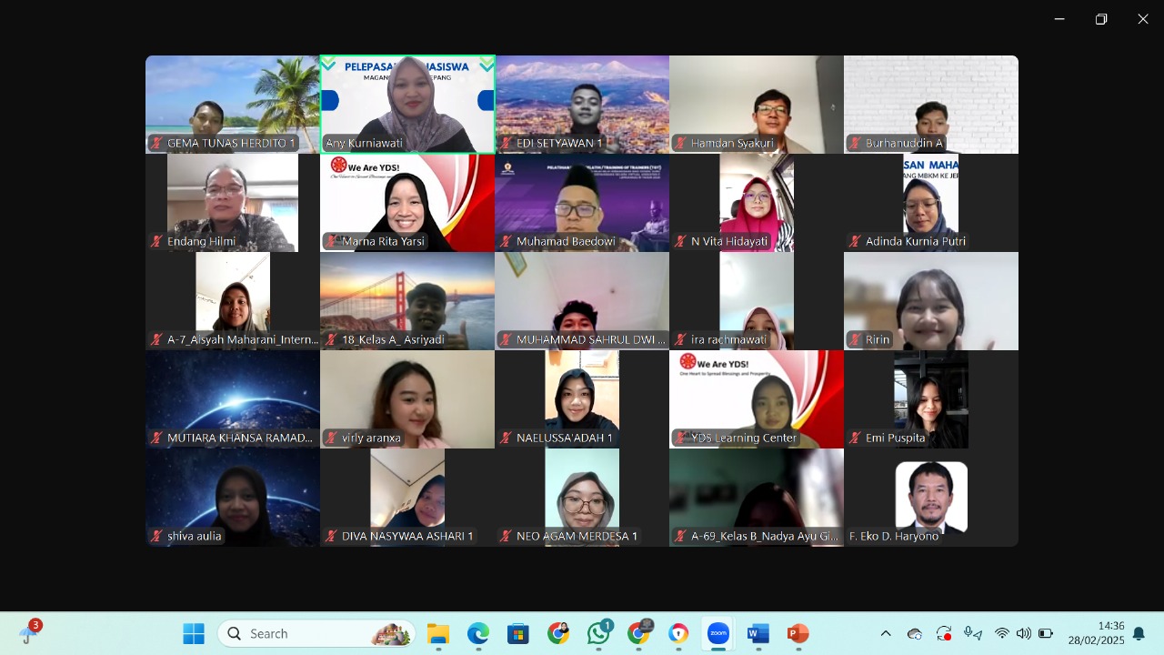Viewport: 1164px width, 655px height.
Task: Click the muted mic icon beside Hamdan Syakuri
Action: tap(680, 144)
